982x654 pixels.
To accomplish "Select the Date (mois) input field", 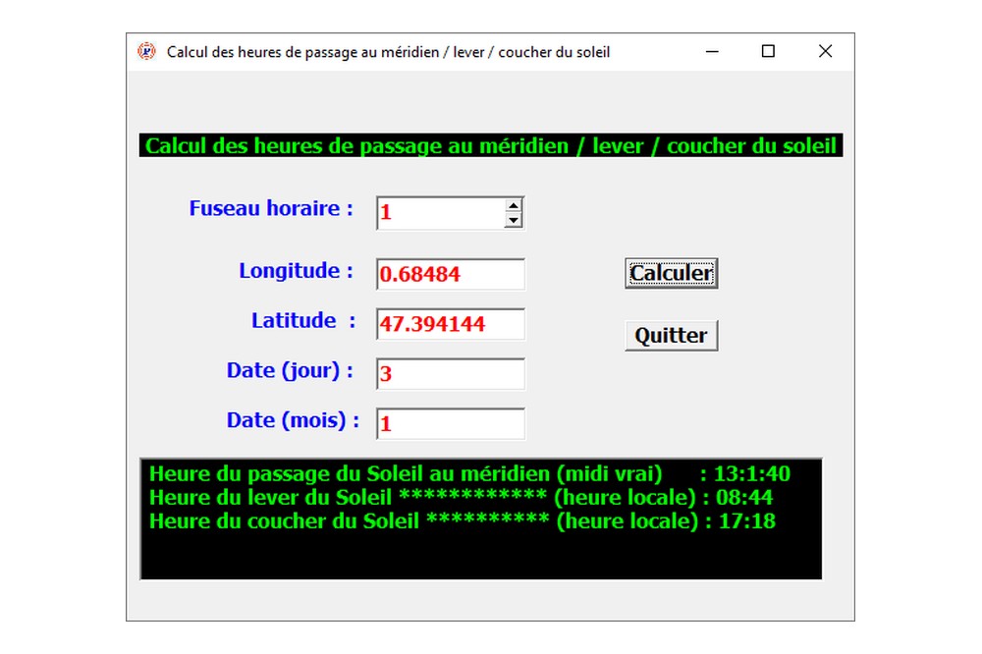I will (x=451, y=423).
